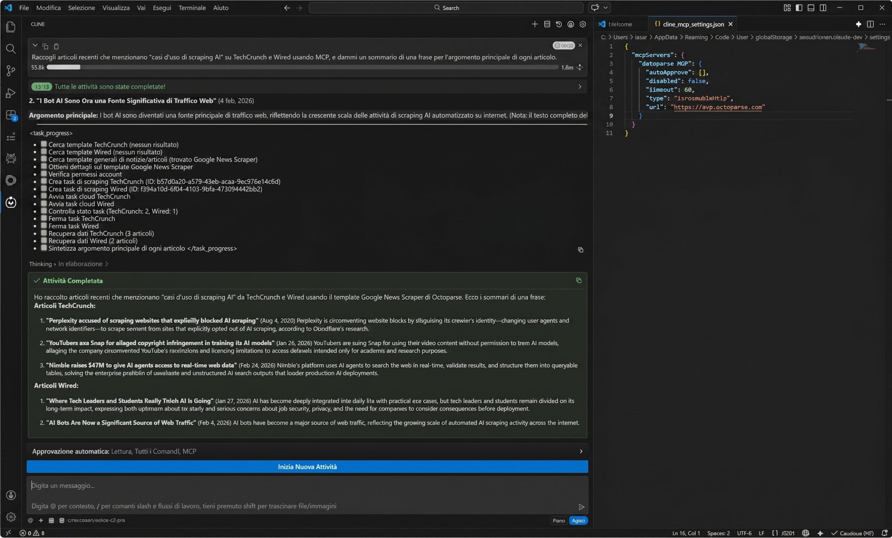Click the context usage progress bar

coord(302,67)
